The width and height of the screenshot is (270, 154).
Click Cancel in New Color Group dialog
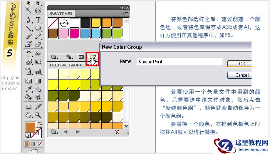tap(240, 75)
